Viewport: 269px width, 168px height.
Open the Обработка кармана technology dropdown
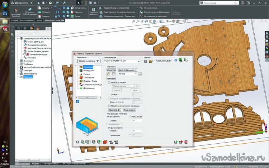click(88, 61)
